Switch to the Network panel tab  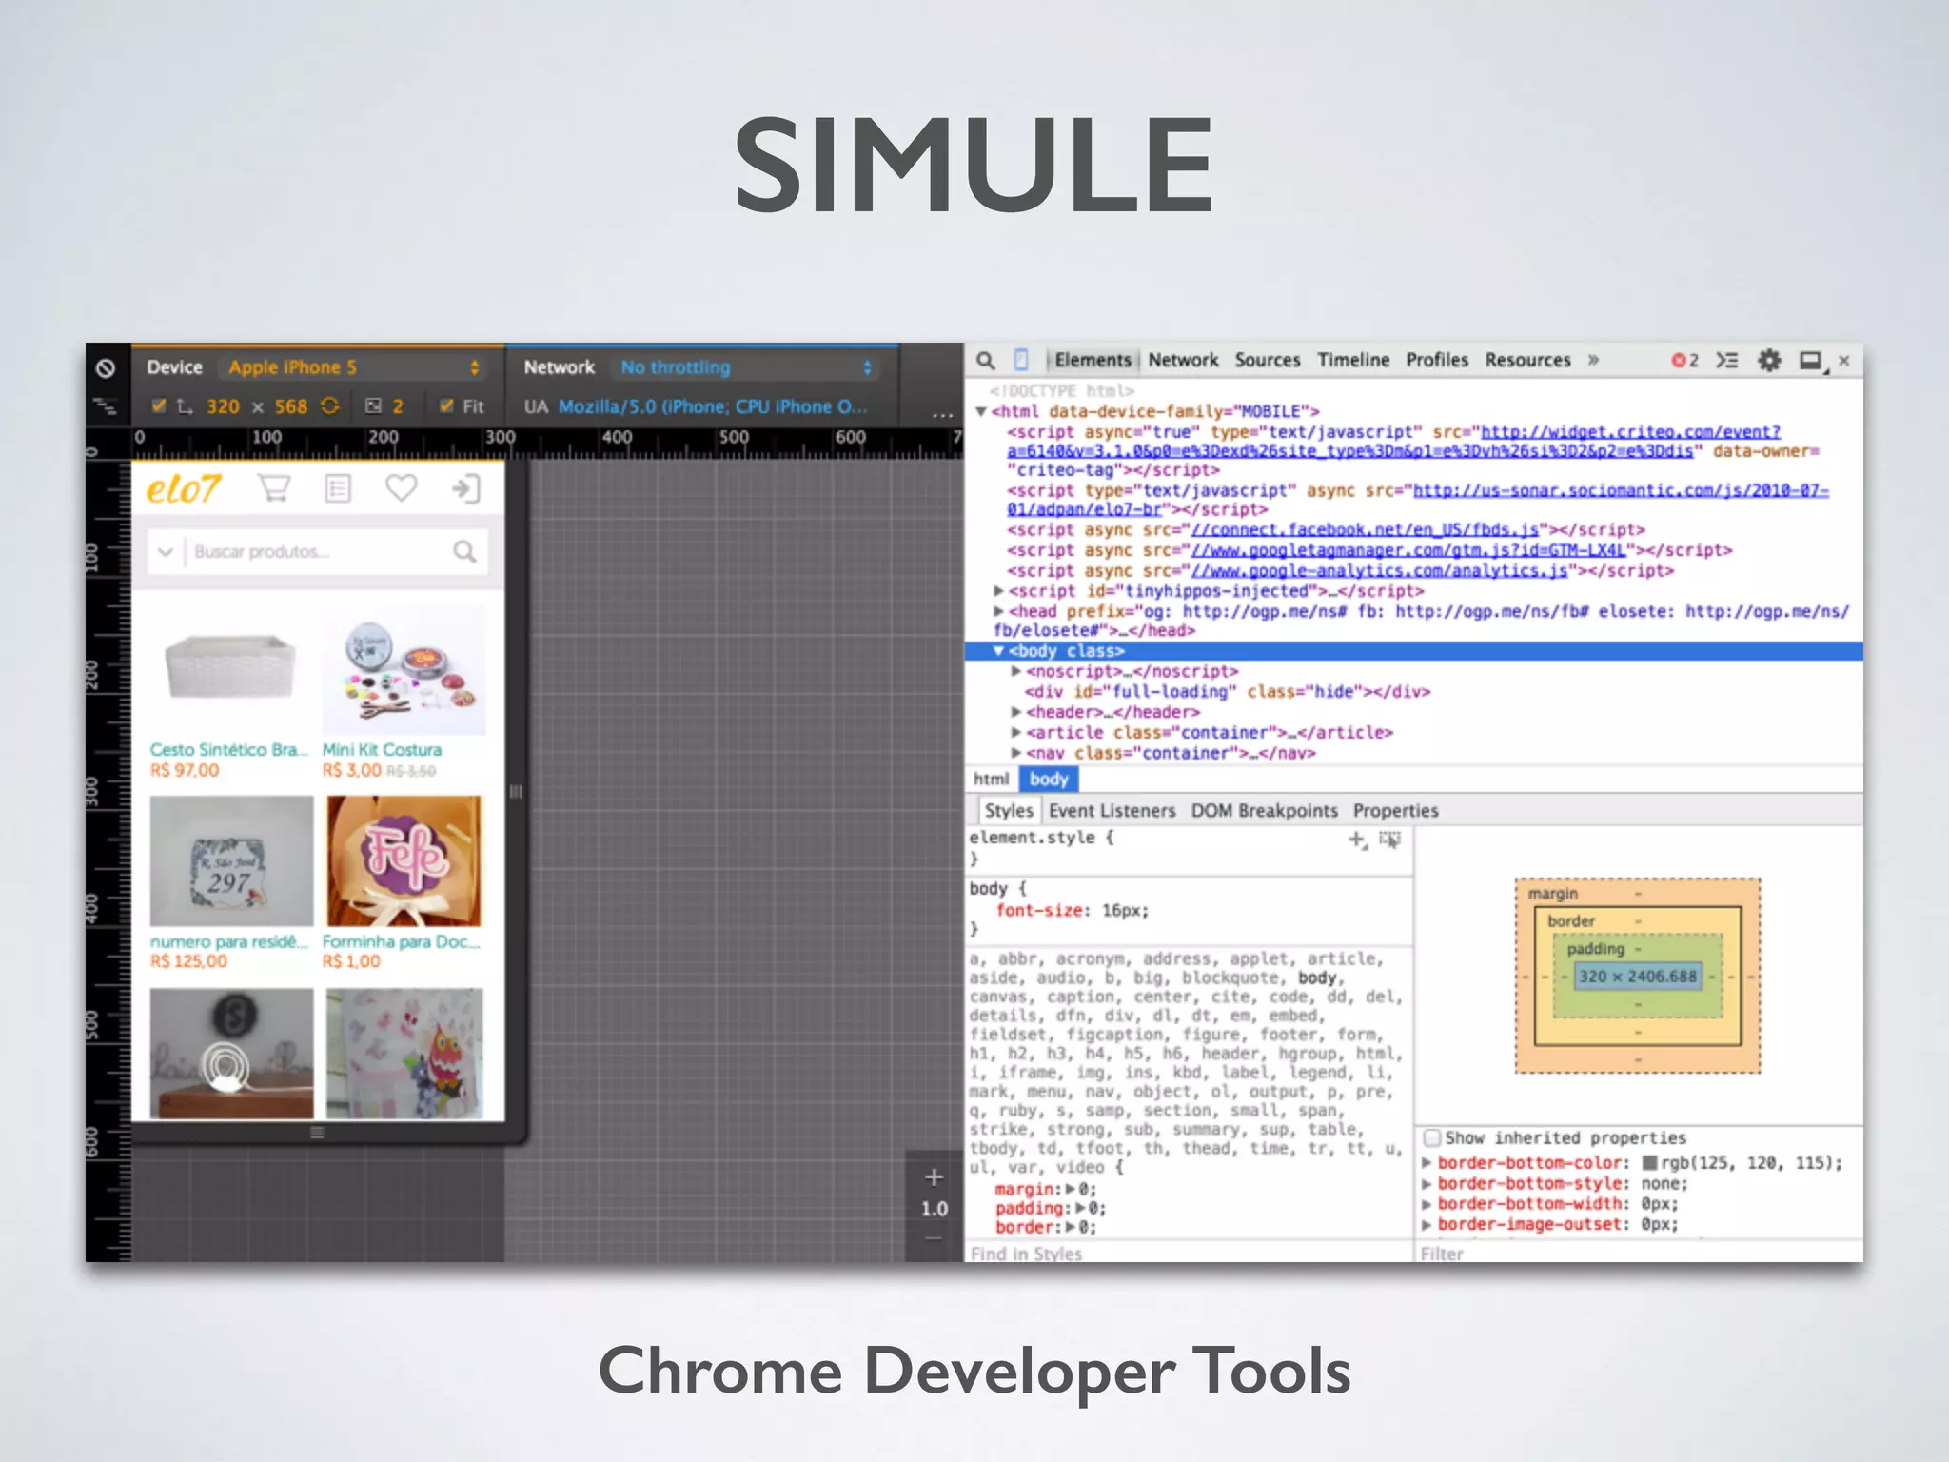(x=1183, y=360)
